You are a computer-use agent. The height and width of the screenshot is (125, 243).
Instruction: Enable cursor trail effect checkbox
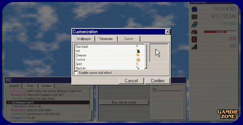76,73
